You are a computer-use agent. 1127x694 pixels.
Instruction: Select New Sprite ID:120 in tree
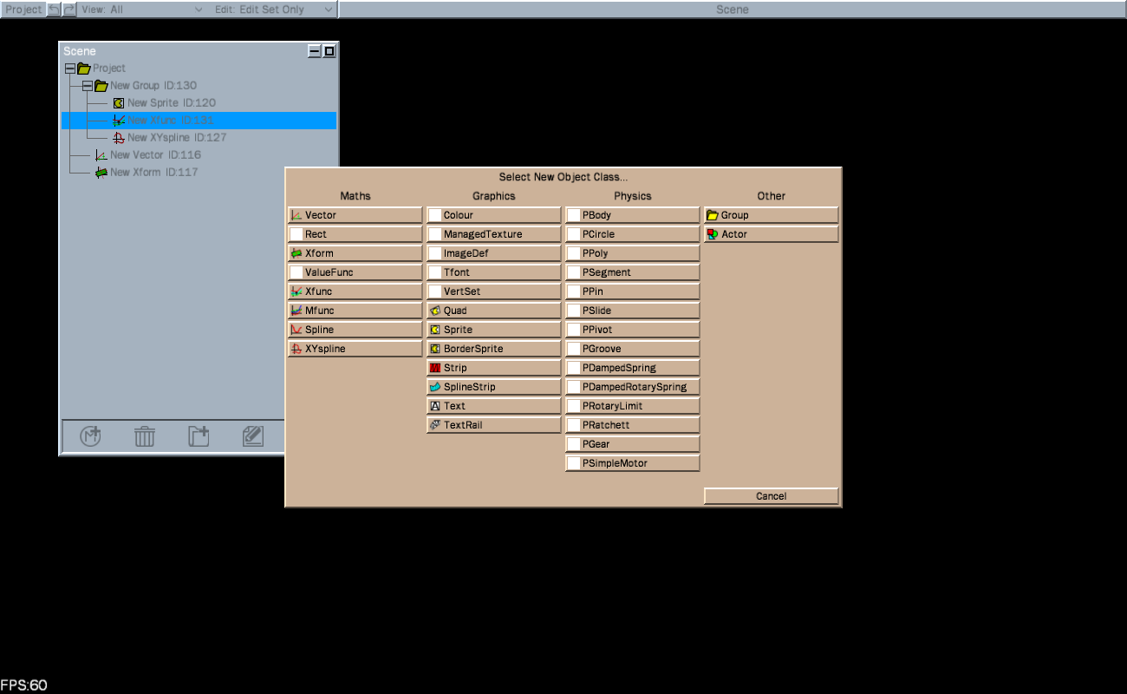coord(171,103)
